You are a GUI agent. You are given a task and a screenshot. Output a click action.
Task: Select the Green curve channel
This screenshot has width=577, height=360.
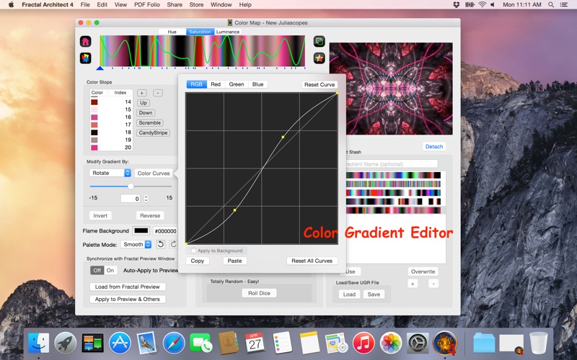coord(237,84)
